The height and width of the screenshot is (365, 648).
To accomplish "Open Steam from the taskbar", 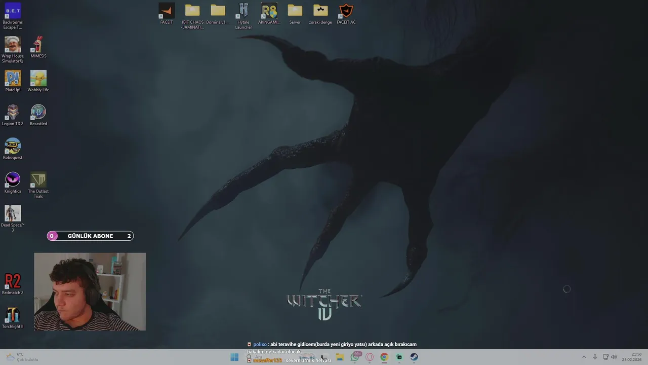I will [x=414, y=357].
